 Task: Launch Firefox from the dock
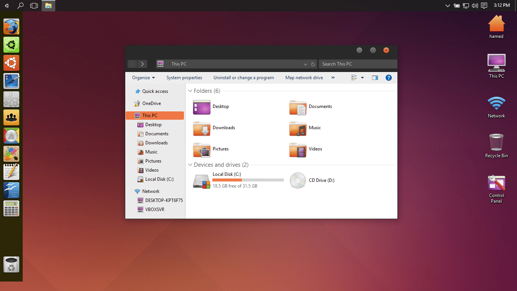click(11, 27)
